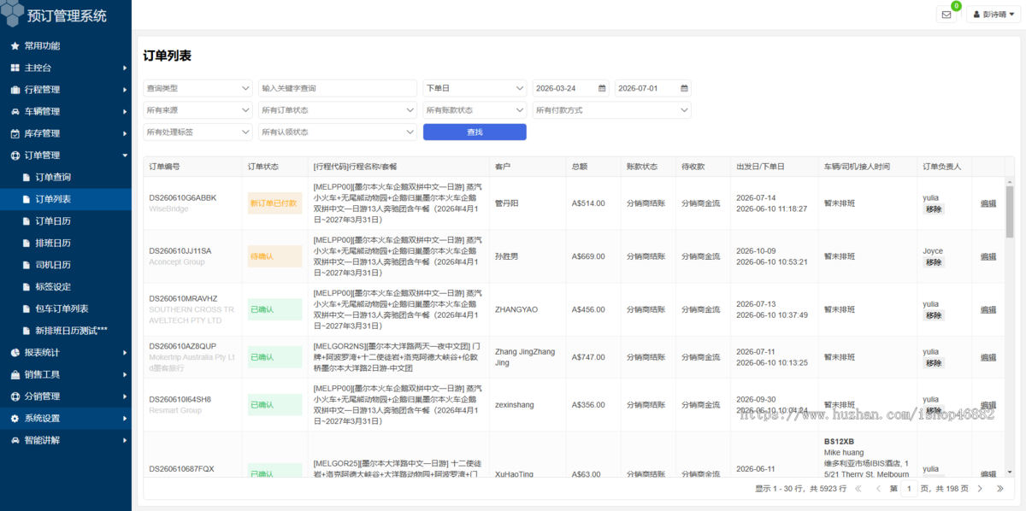This screenshot has height=511, width=1026.
Task: Go to the next results page
Action: (982, 489)
